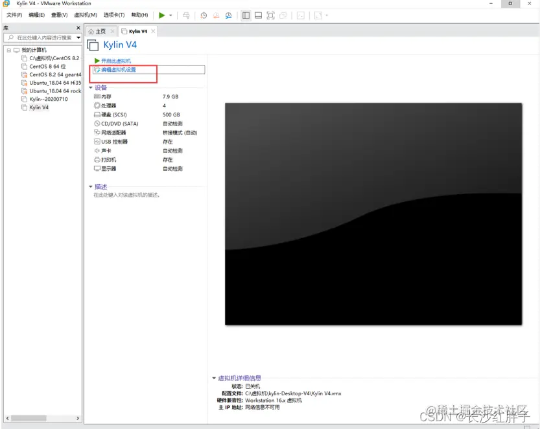Viewport: 540px width, 429px height.
Task: Open the 编辑(E) menu
Action: point(36,15)
